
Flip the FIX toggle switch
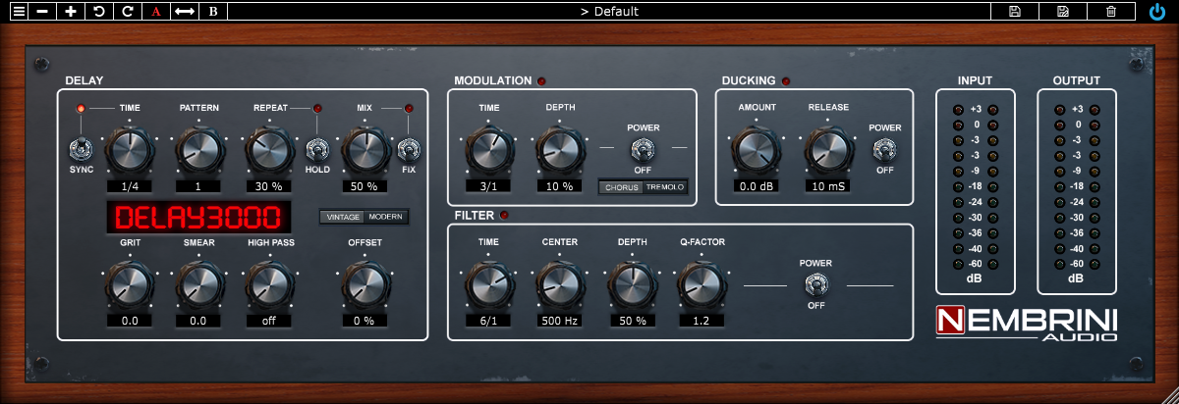(x=409, y=151)
